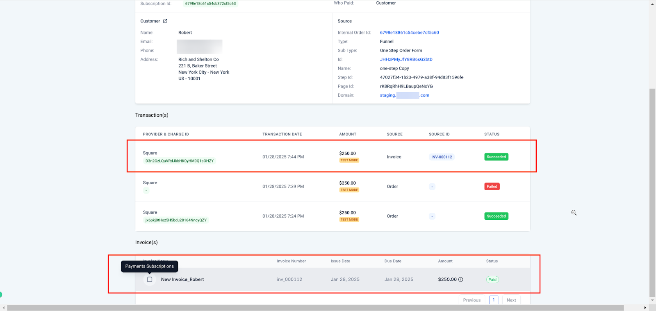Open the New Invoice_Robert invoice row
Image resolution: width=656 pixels, height=311 pixels.
(182, 279)
